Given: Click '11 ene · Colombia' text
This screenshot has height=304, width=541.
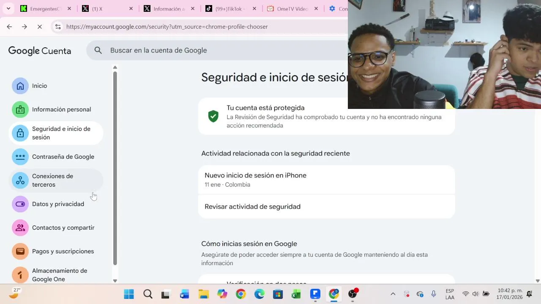Looking at the screenshot, I should coord(227,185).
